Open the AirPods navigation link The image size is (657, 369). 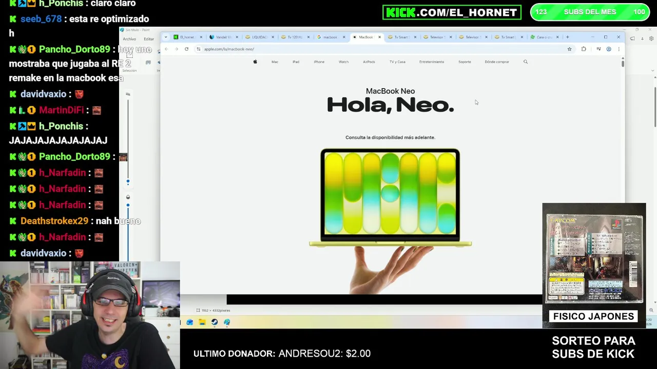[x=369, y=61]
